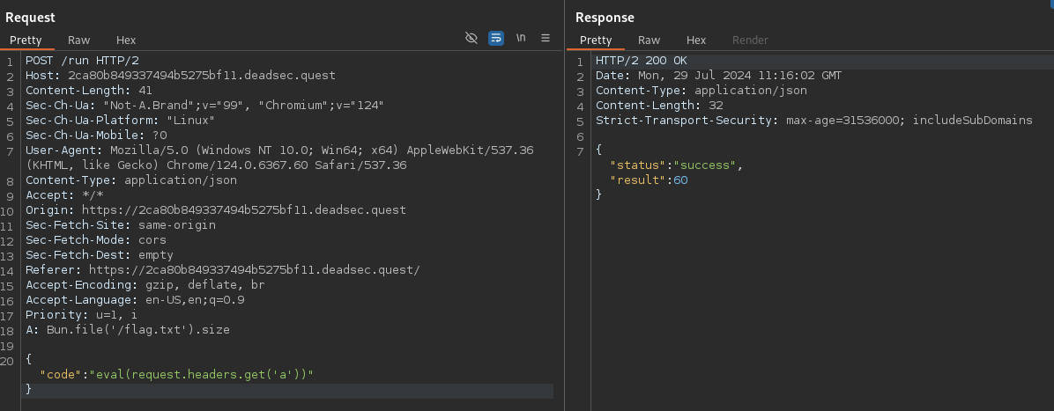Click the 'Content-Length: 41' header line
1054x411 pixels.
[x=89, y=90]
